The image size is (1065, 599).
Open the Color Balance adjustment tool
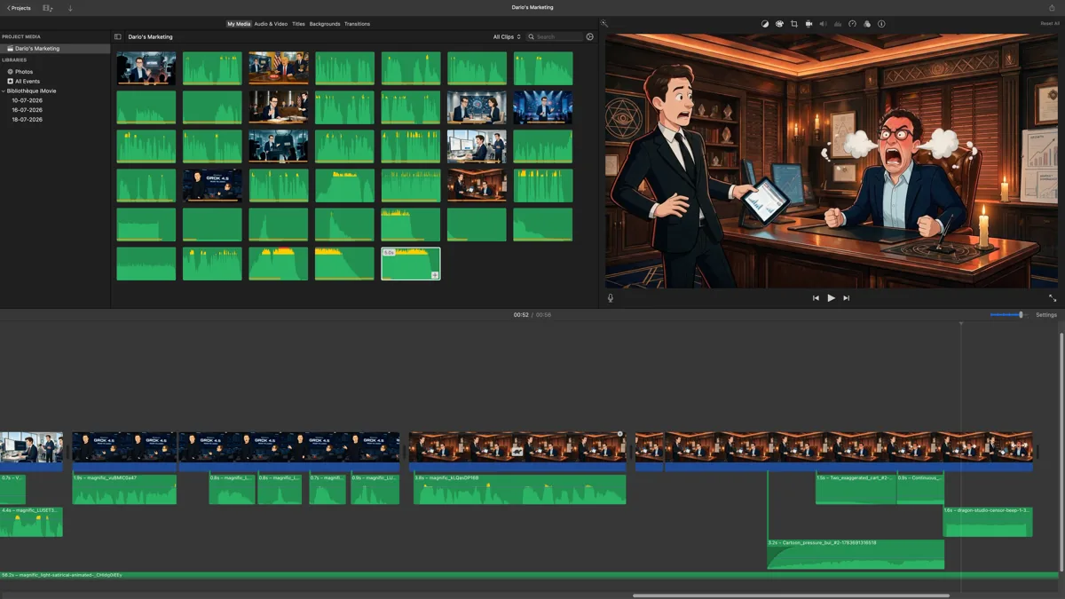point(765,24)
